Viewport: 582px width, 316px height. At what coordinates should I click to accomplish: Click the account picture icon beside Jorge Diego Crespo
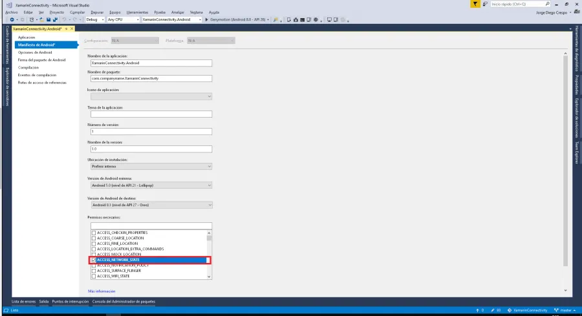(577, 12)
